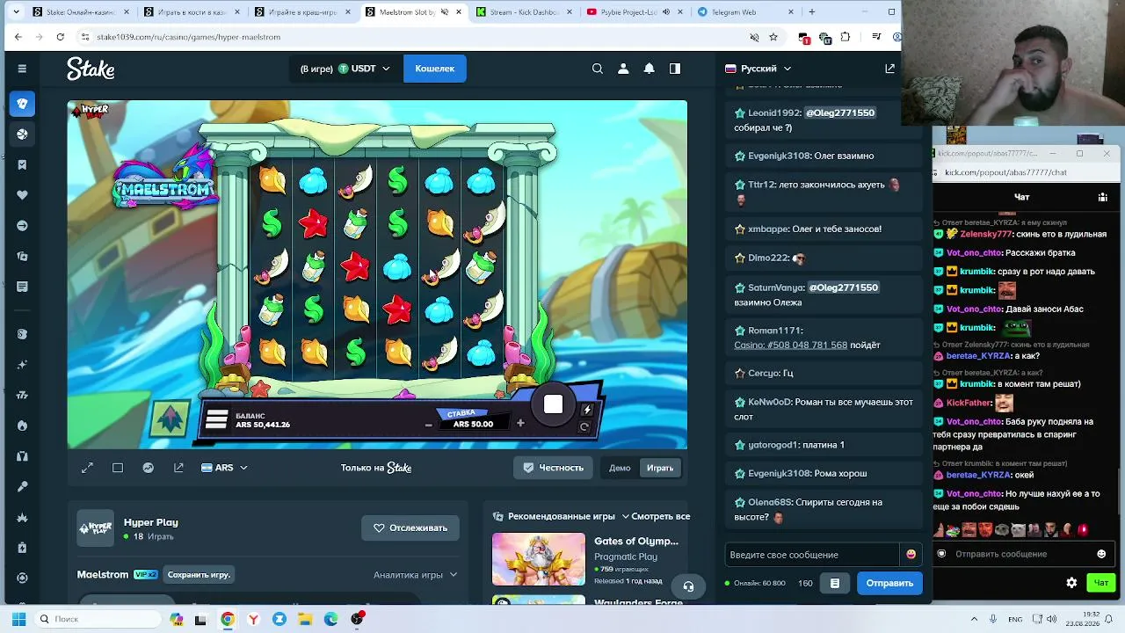Open the game in a popout window

coord(179,468)
